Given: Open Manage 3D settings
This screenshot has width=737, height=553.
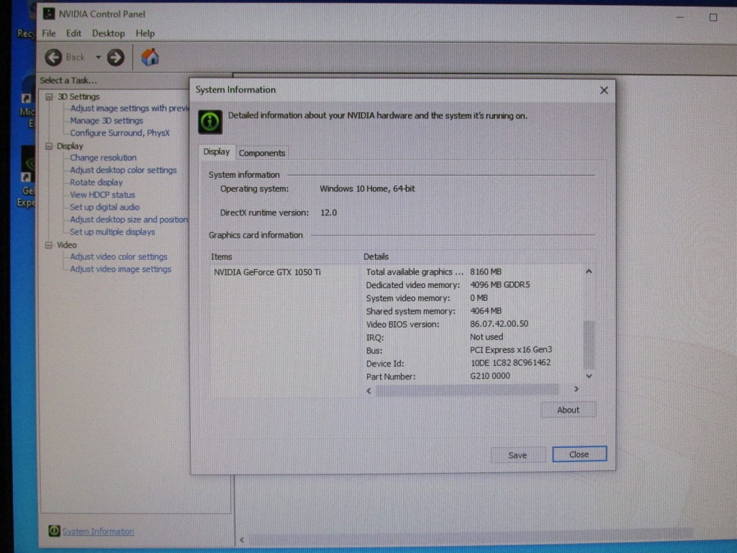Looking at the screenshot, I should pyautogui.click(x=107, y=121).
